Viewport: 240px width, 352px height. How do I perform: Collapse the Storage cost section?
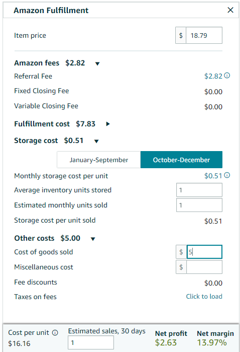point(96,141)
